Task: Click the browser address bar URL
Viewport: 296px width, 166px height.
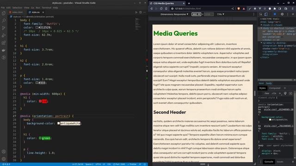Action: (x=188, y=9)
